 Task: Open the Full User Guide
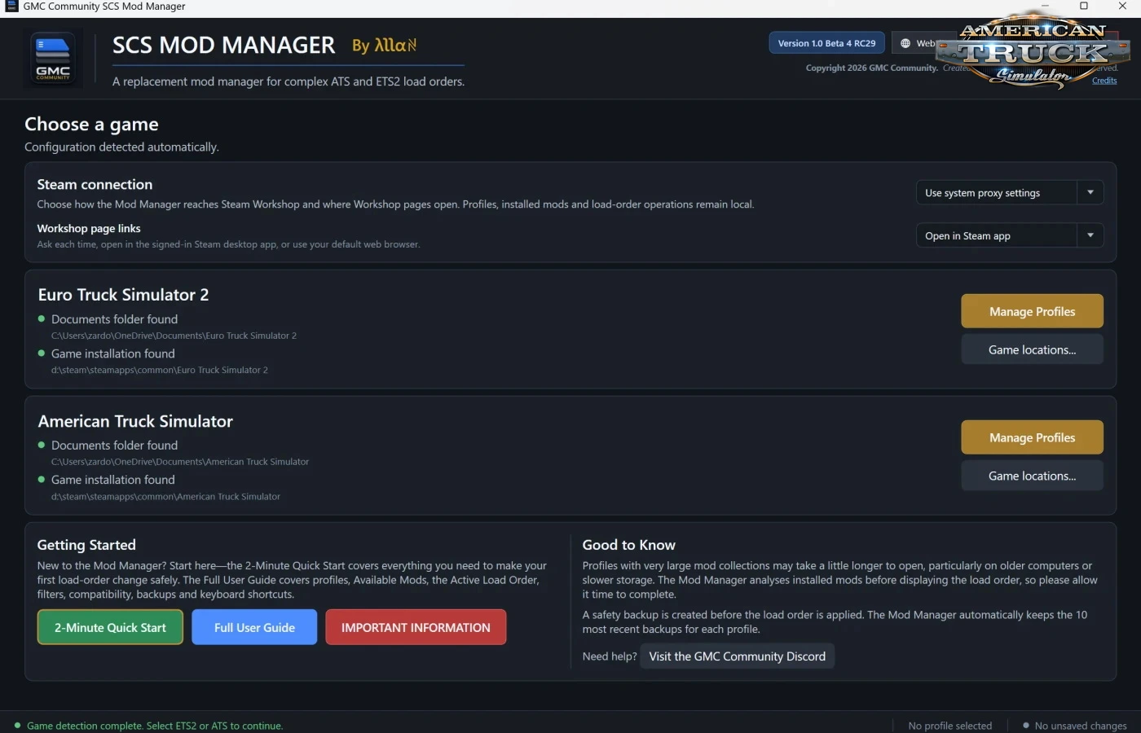click(254, 628)
